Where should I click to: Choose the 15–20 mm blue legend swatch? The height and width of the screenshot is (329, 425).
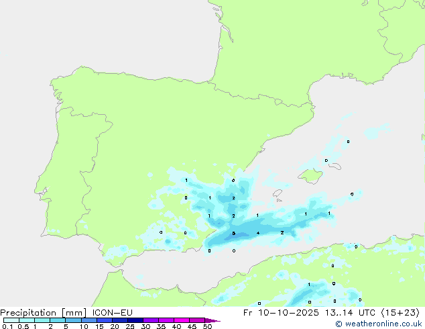coord(105,320)
